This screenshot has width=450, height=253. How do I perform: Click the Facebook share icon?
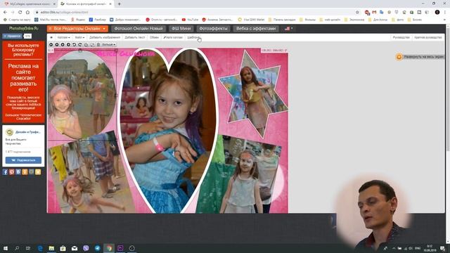(x=5, y=171)
